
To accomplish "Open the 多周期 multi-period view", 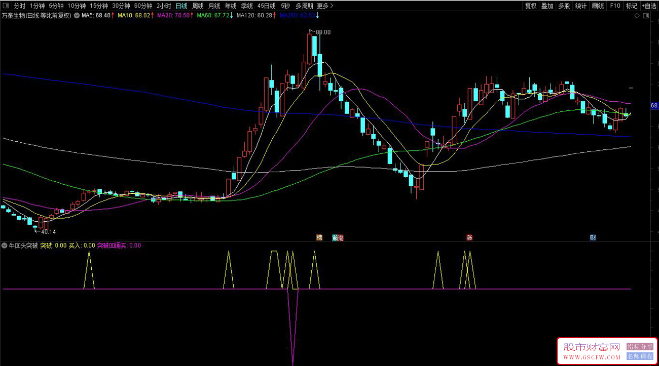I will pyautogui.click(x=304, y=6).
